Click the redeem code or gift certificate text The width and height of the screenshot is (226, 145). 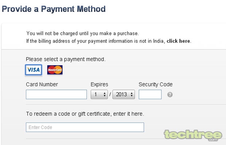(85, 114)
